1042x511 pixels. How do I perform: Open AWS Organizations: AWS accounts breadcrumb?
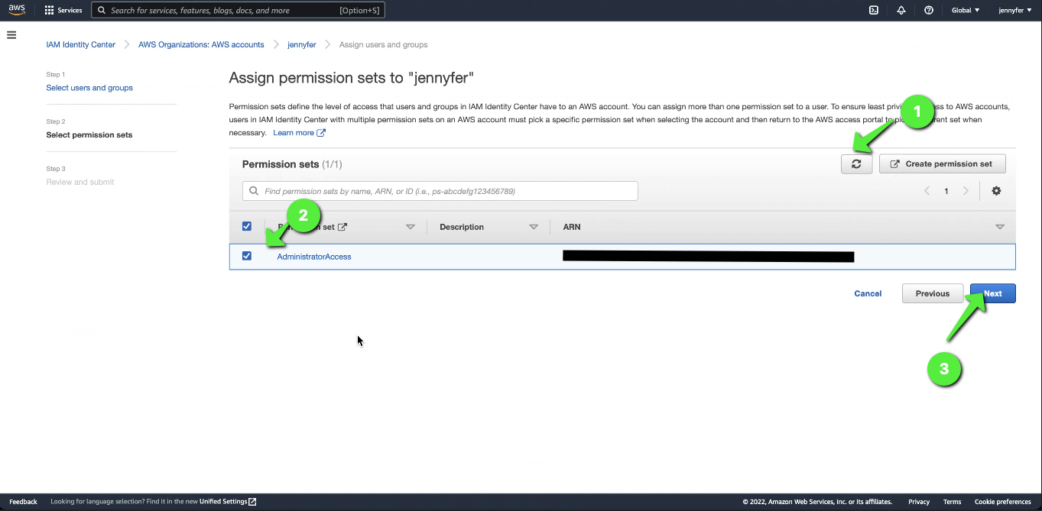201,44
